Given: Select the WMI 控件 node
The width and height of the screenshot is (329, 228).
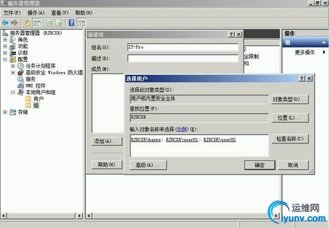Looking at the screenshot, I should pos(36,85).
